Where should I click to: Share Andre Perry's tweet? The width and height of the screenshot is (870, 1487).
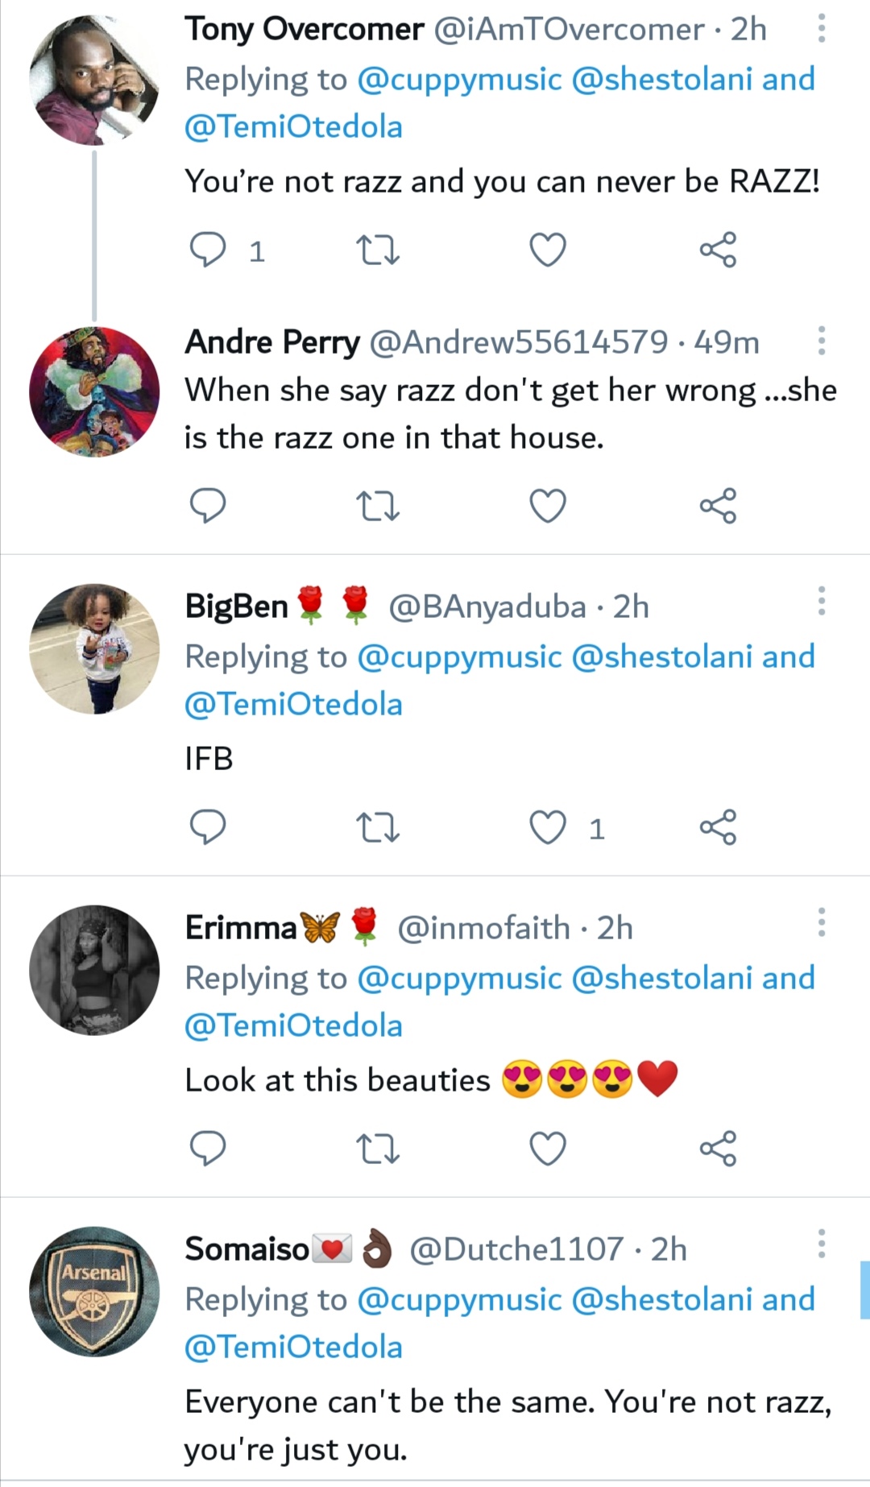pos(718,506)
